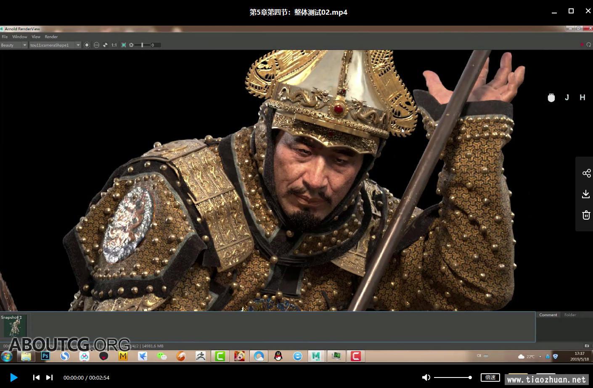593x388 pixels.
Task: Switch to the Folder tab
Action: [570, 315]
